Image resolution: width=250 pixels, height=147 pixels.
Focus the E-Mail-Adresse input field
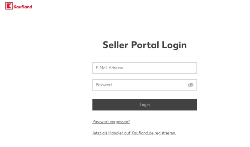point(144,68)
